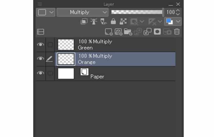Select the Paper layer thumbnail
Viewport: 214px width, 137px height.
(x=66, y=74)
